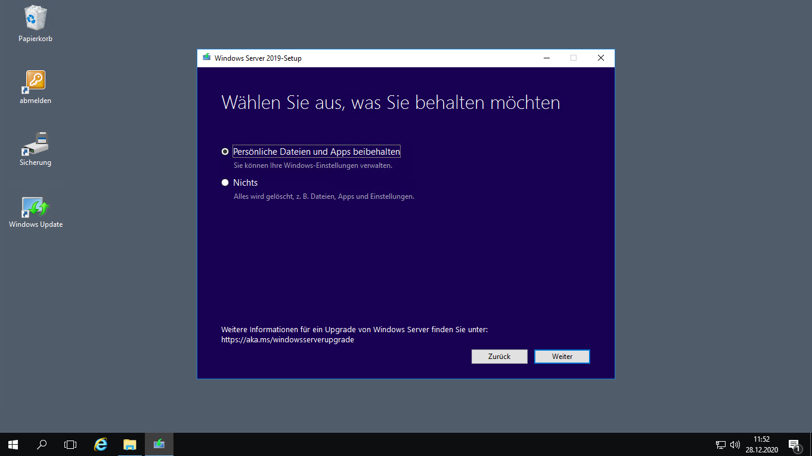Viewport: 812px width, 456px height.
Task: Select the Windows Update desktop shortcut
Action: tap(36, 211)
